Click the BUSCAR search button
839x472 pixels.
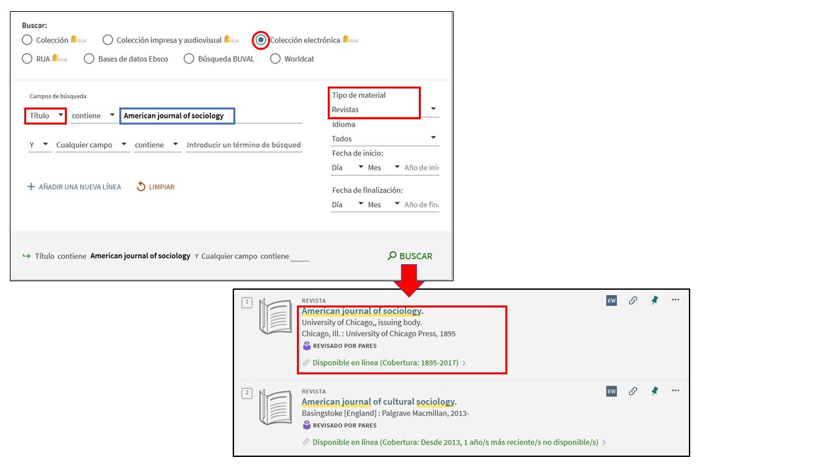410,256
